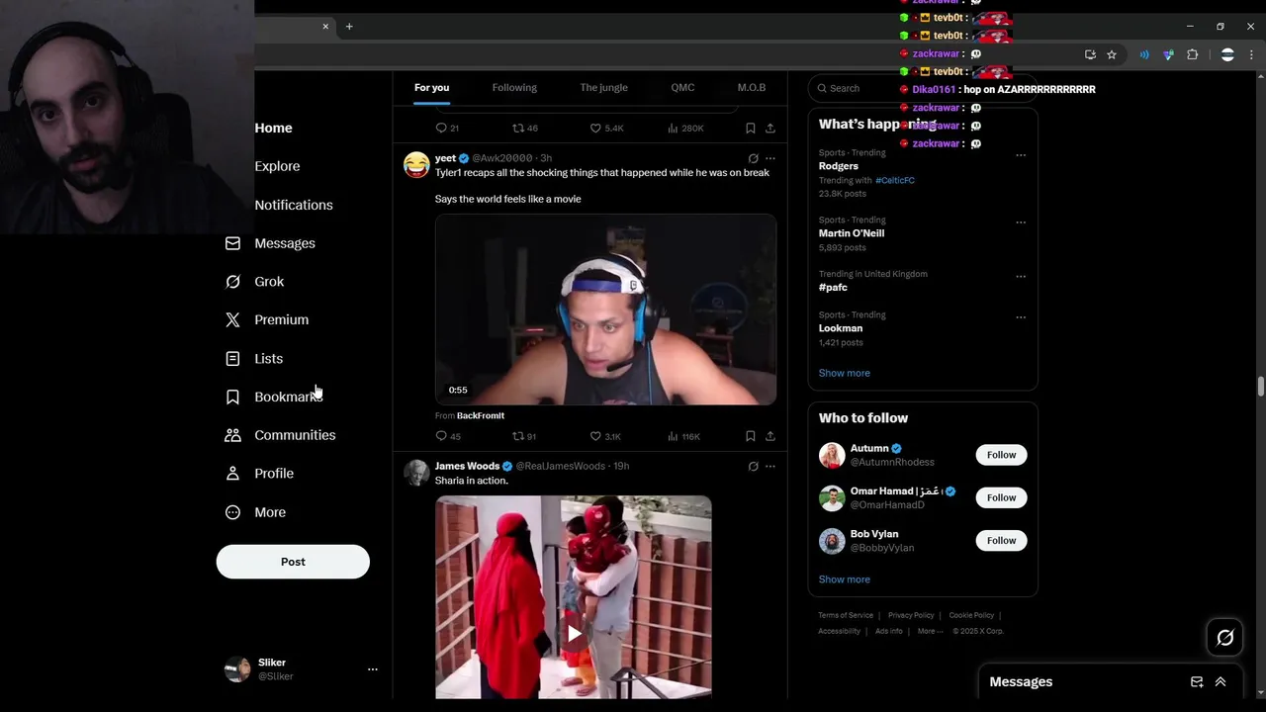This screenshot has width=1266, height=712.
Task: Switch to the For you tab
Action: pyautogui.click(x=431, y=88)
